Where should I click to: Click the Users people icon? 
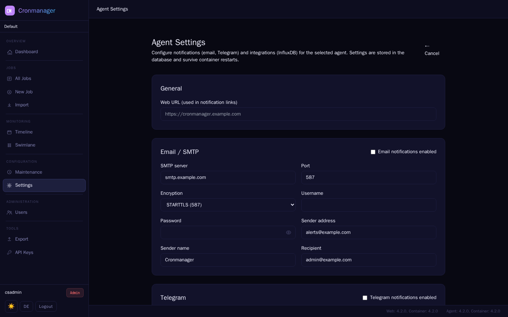click(10, 213)
